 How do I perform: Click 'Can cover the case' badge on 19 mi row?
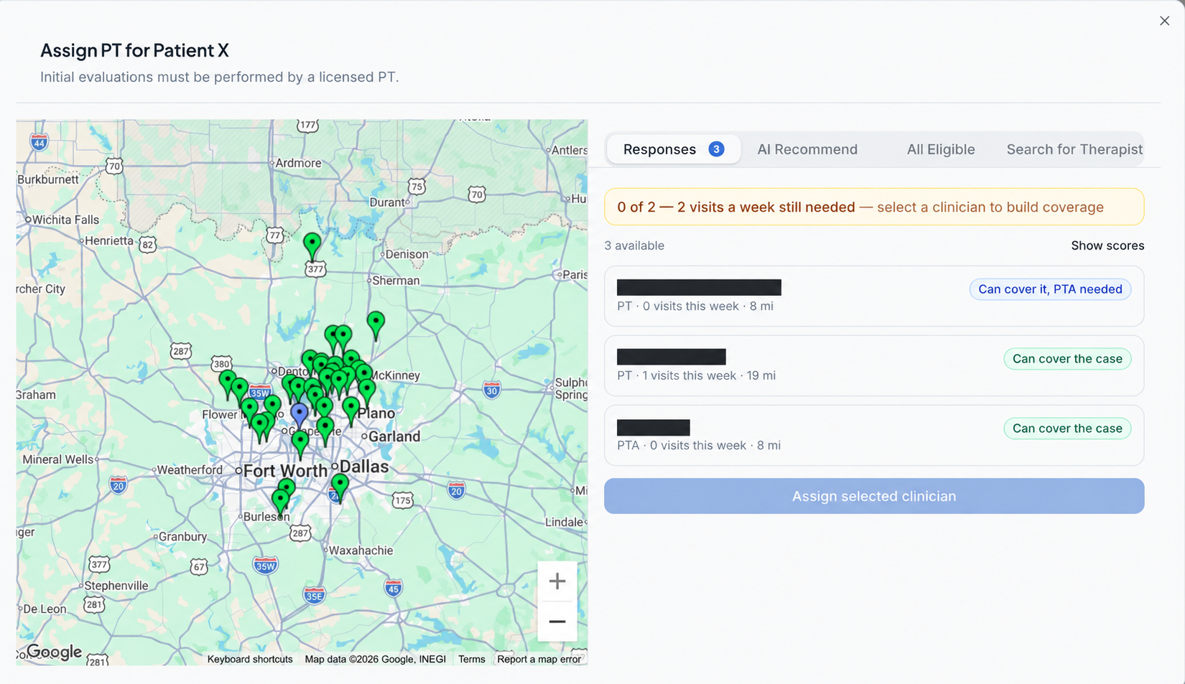tap(1067, 359)
